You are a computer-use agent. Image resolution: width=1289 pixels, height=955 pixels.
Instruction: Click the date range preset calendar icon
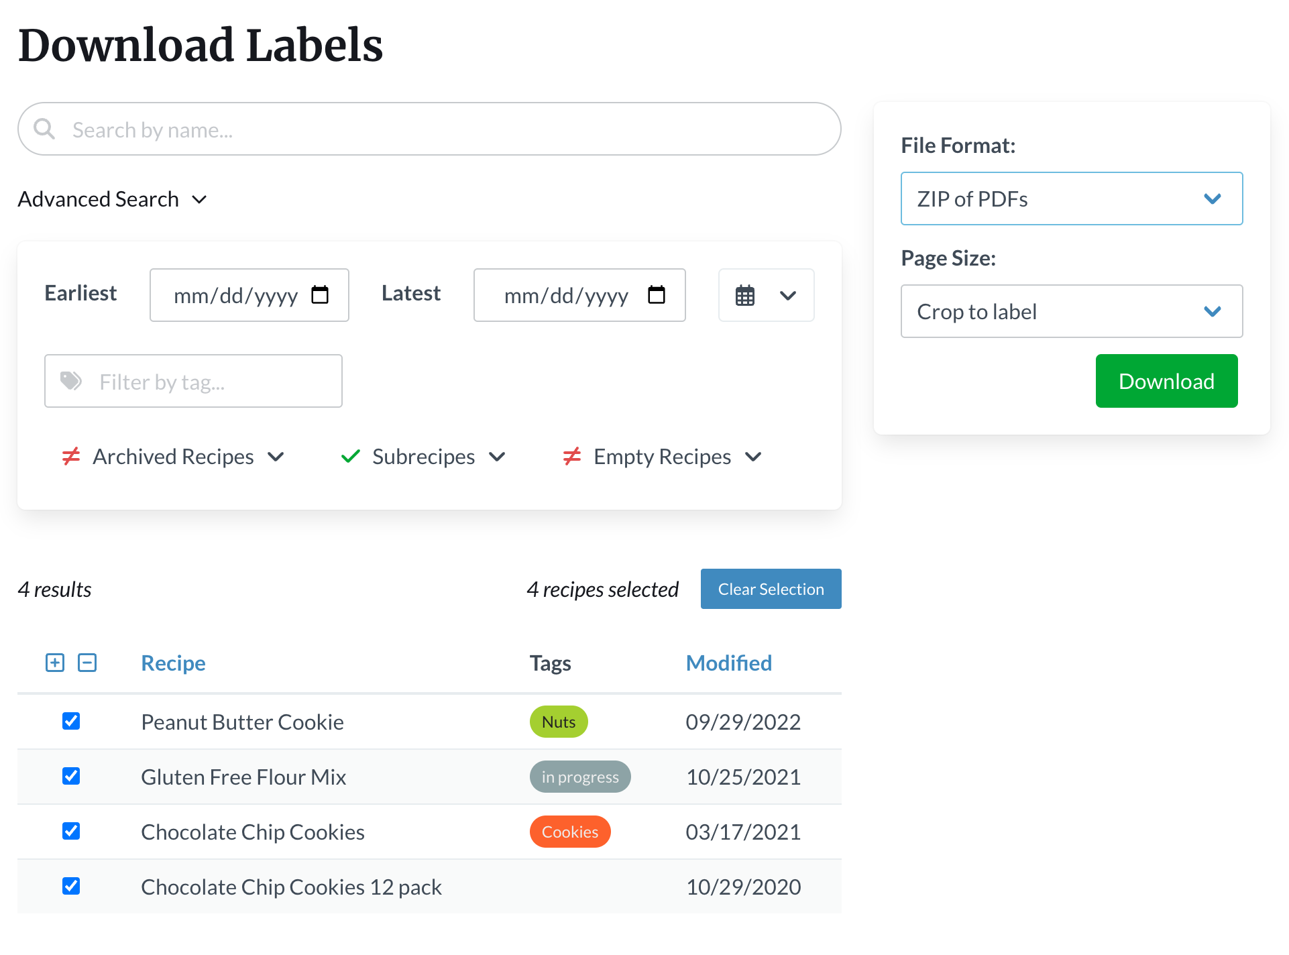pyautogui.click(x=745, y=296)
